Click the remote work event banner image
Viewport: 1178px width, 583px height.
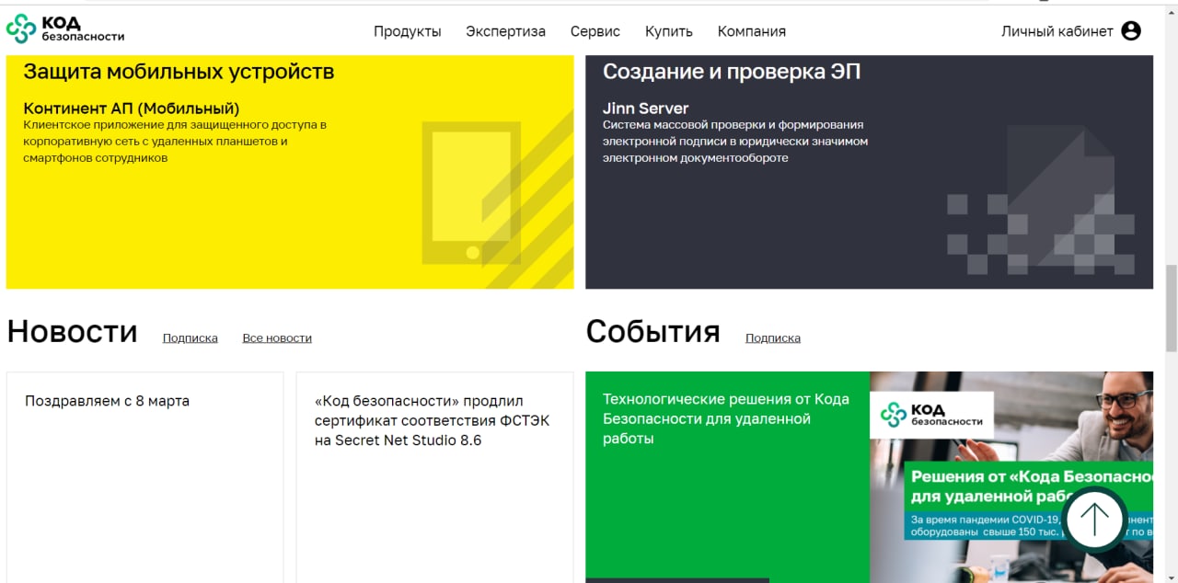coord(1011,477)
